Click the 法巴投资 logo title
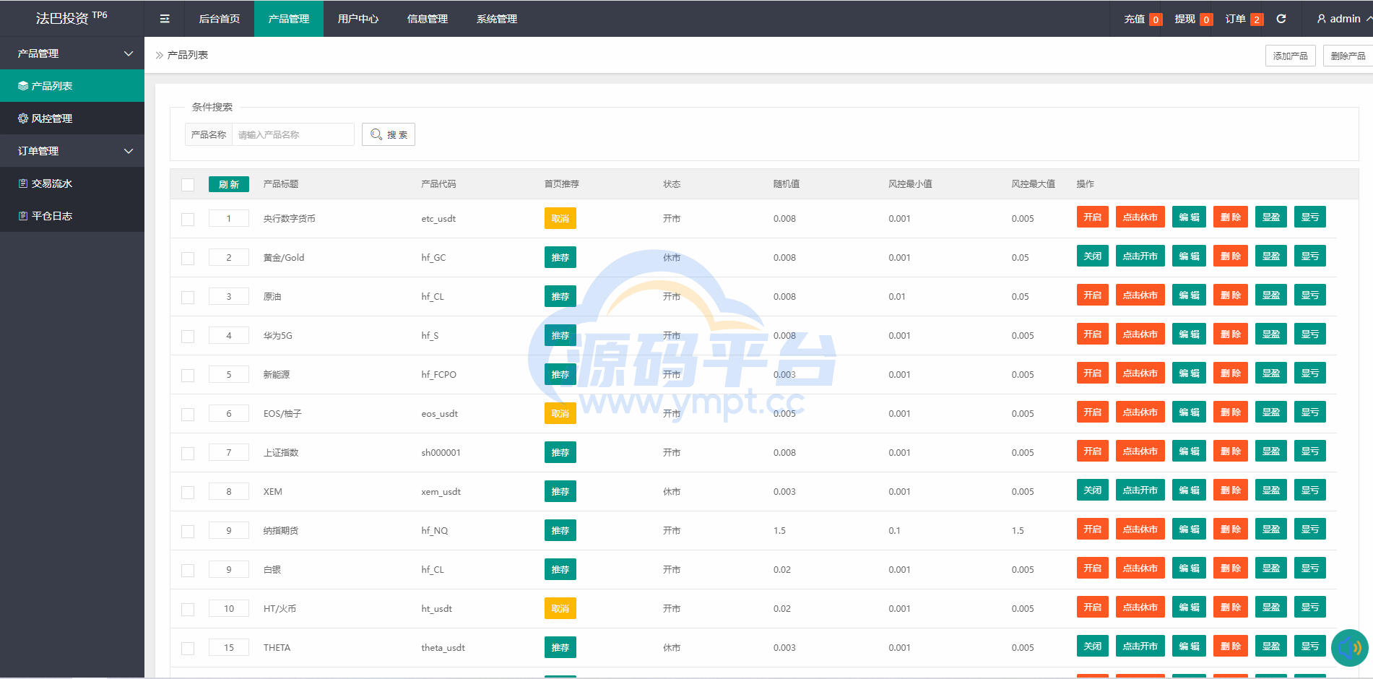Image resolution: width=1373 pixels, height=679 pixels. [x=72, y=18]
